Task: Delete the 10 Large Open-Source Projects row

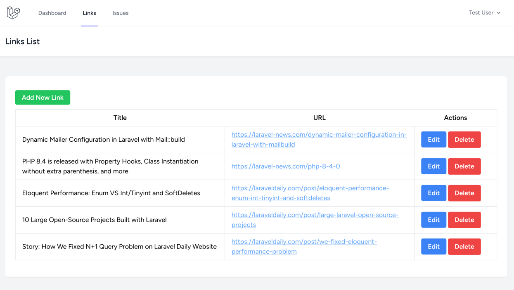Action: click(x=464, y=220)
